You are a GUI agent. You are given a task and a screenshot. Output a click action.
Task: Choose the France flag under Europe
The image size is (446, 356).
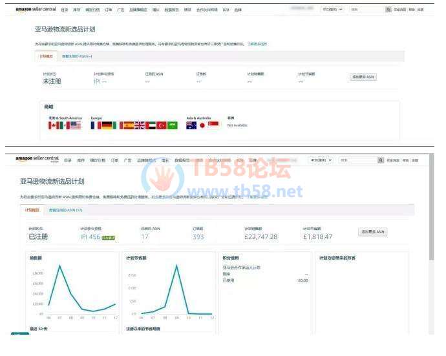(96, 126)
